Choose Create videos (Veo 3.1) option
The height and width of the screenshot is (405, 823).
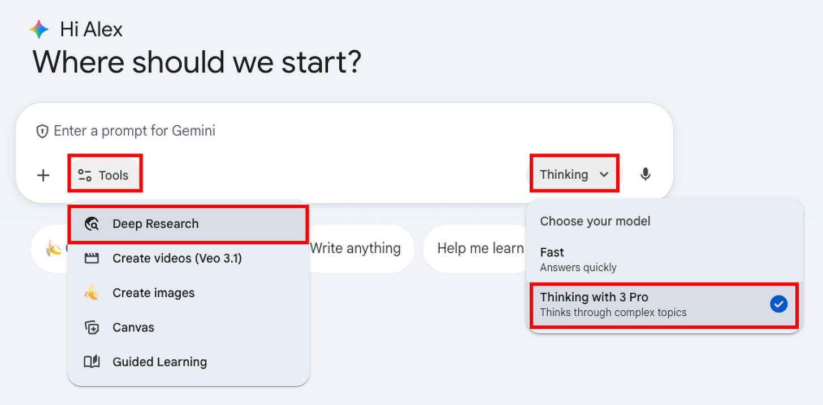pos(188,258)
